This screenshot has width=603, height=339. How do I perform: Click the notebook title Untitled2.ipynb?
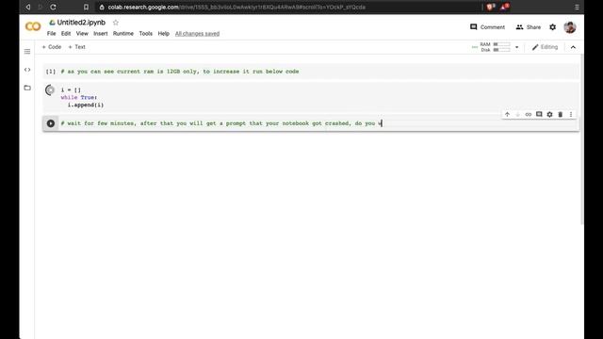[81, 23]
